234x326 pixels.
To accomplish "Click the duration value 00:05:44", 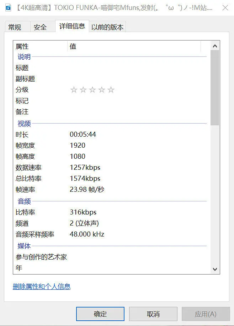I will (83, 135).
